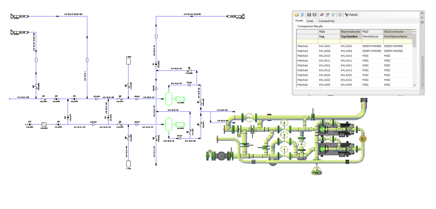The width and height of the screenshot is (436, 209).
Task: Click the open folder icon
Action: (x=296, y=15)
